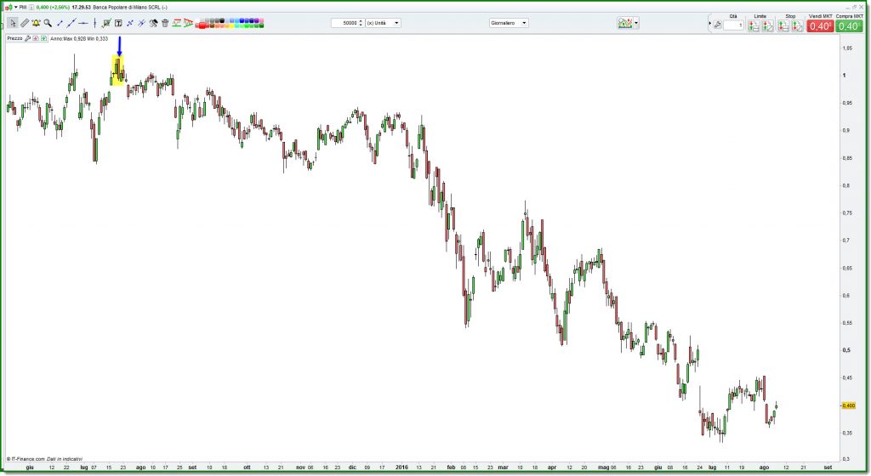Click the Compra MKT 0,40 buy button
The image size is (871, 476).
point(849,25)
